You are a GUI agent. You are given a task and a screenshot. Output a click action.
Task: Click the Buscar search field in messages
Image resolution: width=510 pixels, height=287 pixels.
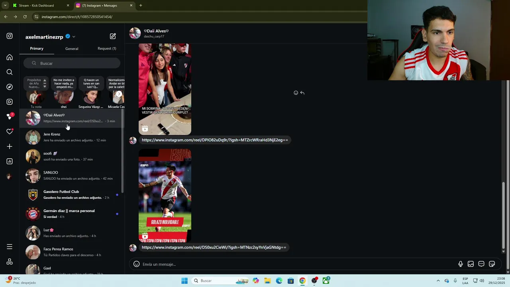(72, 63)
